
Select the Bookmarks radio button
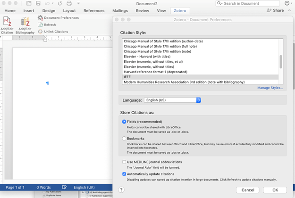coord(124,139)
